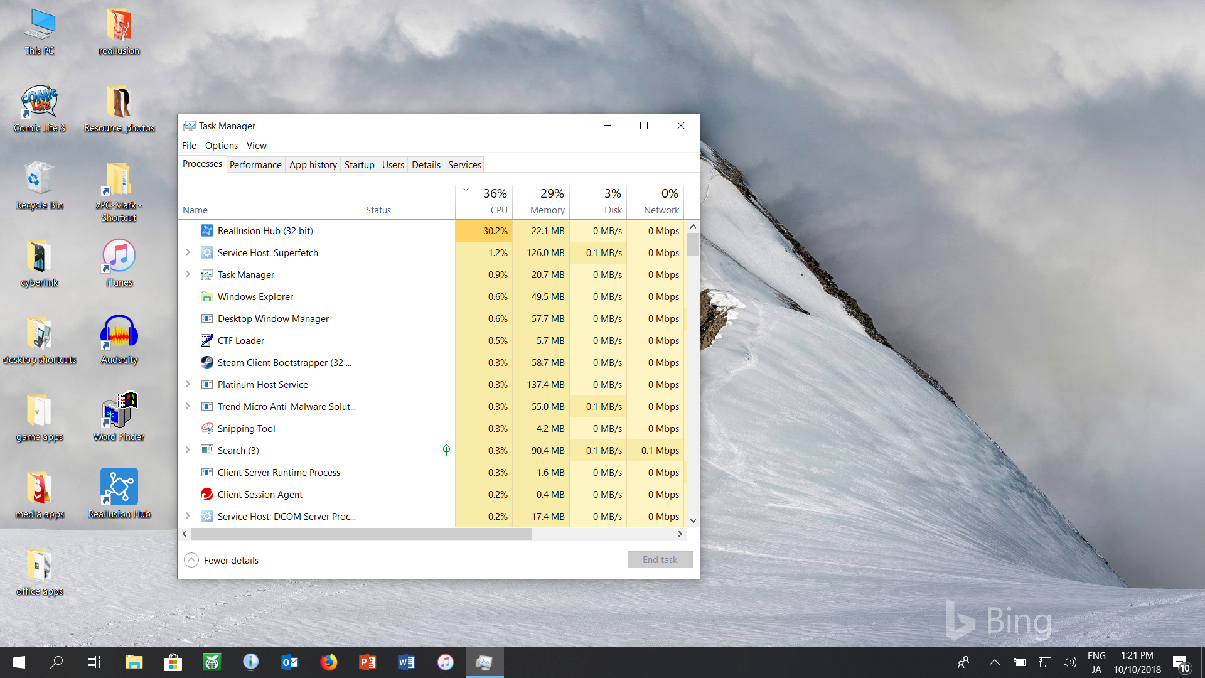Viewport: 1205px width, 678px height.
Task: Open the Action Center notifications icon
Action: coord(1181,663)
